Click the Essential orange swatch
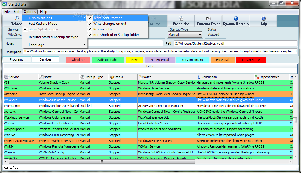The height and width of the screenshot is (173, 301). click(x=222, y=60)
